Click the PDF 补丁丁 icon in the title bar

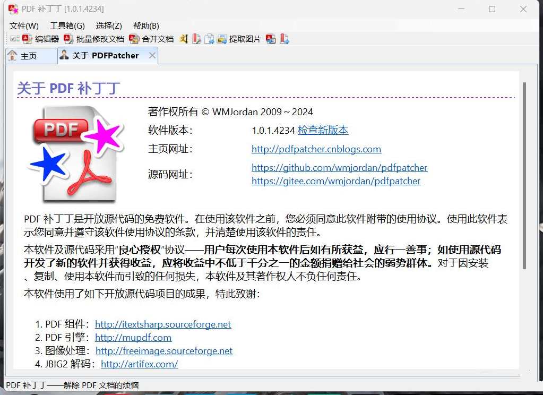coord(12,9)
